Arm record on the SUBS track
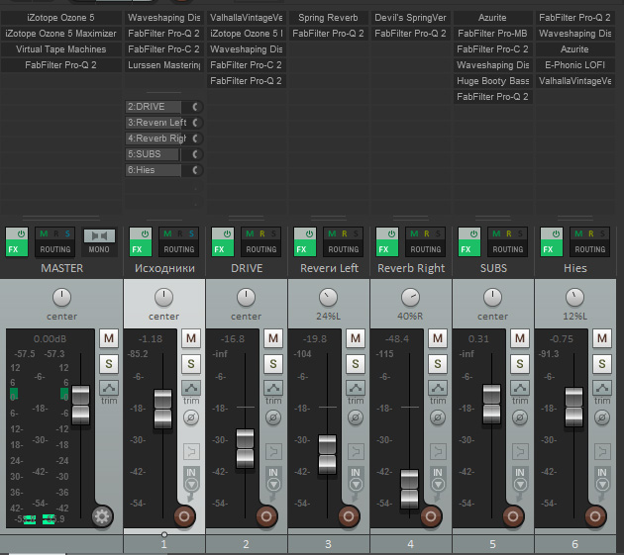The image size is (624, 555). pos(513,516)
